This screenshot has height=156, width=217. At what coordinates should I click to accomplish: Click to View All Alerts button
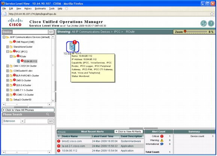pyautogui.click(x=129, y=132)
